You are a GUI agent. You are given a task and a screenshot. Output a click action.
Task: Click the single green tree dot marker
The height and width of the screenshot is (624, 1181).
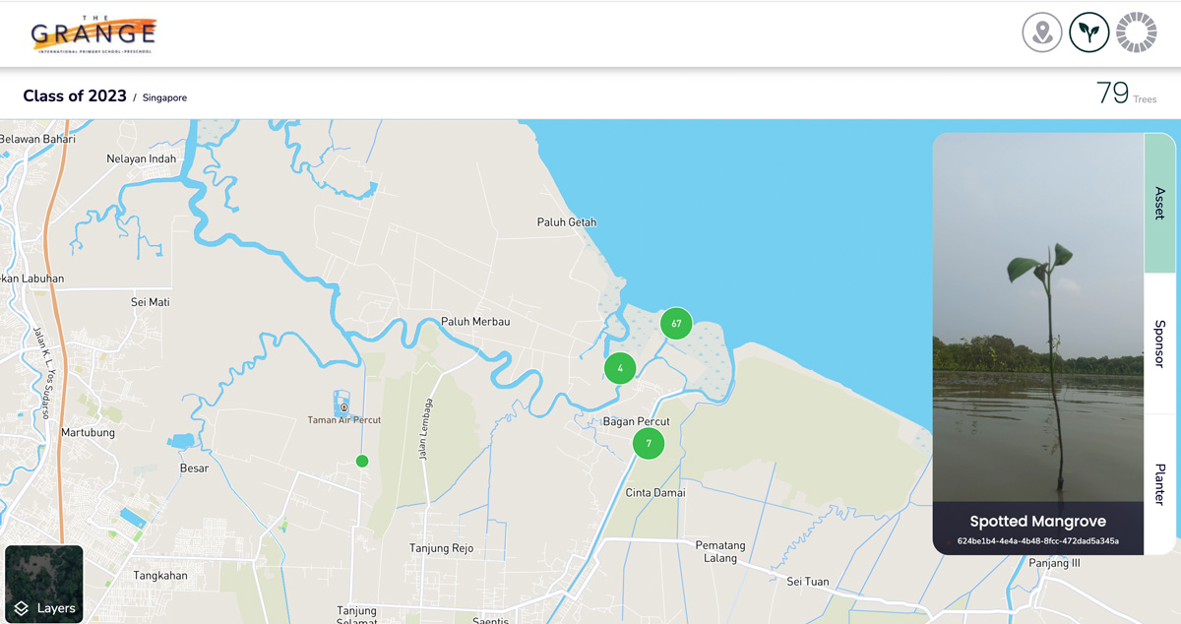coord(362,461)
